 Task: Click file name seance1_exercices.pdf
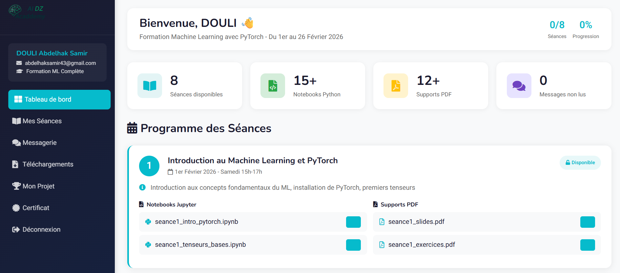[422, 244]
